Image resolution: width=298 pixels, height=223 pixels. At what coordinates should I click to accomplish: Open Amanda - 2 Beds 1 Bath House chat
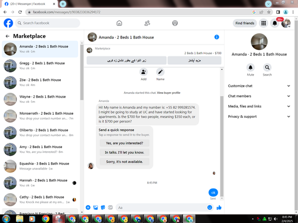pyautogui.click(x=40, y=49)
